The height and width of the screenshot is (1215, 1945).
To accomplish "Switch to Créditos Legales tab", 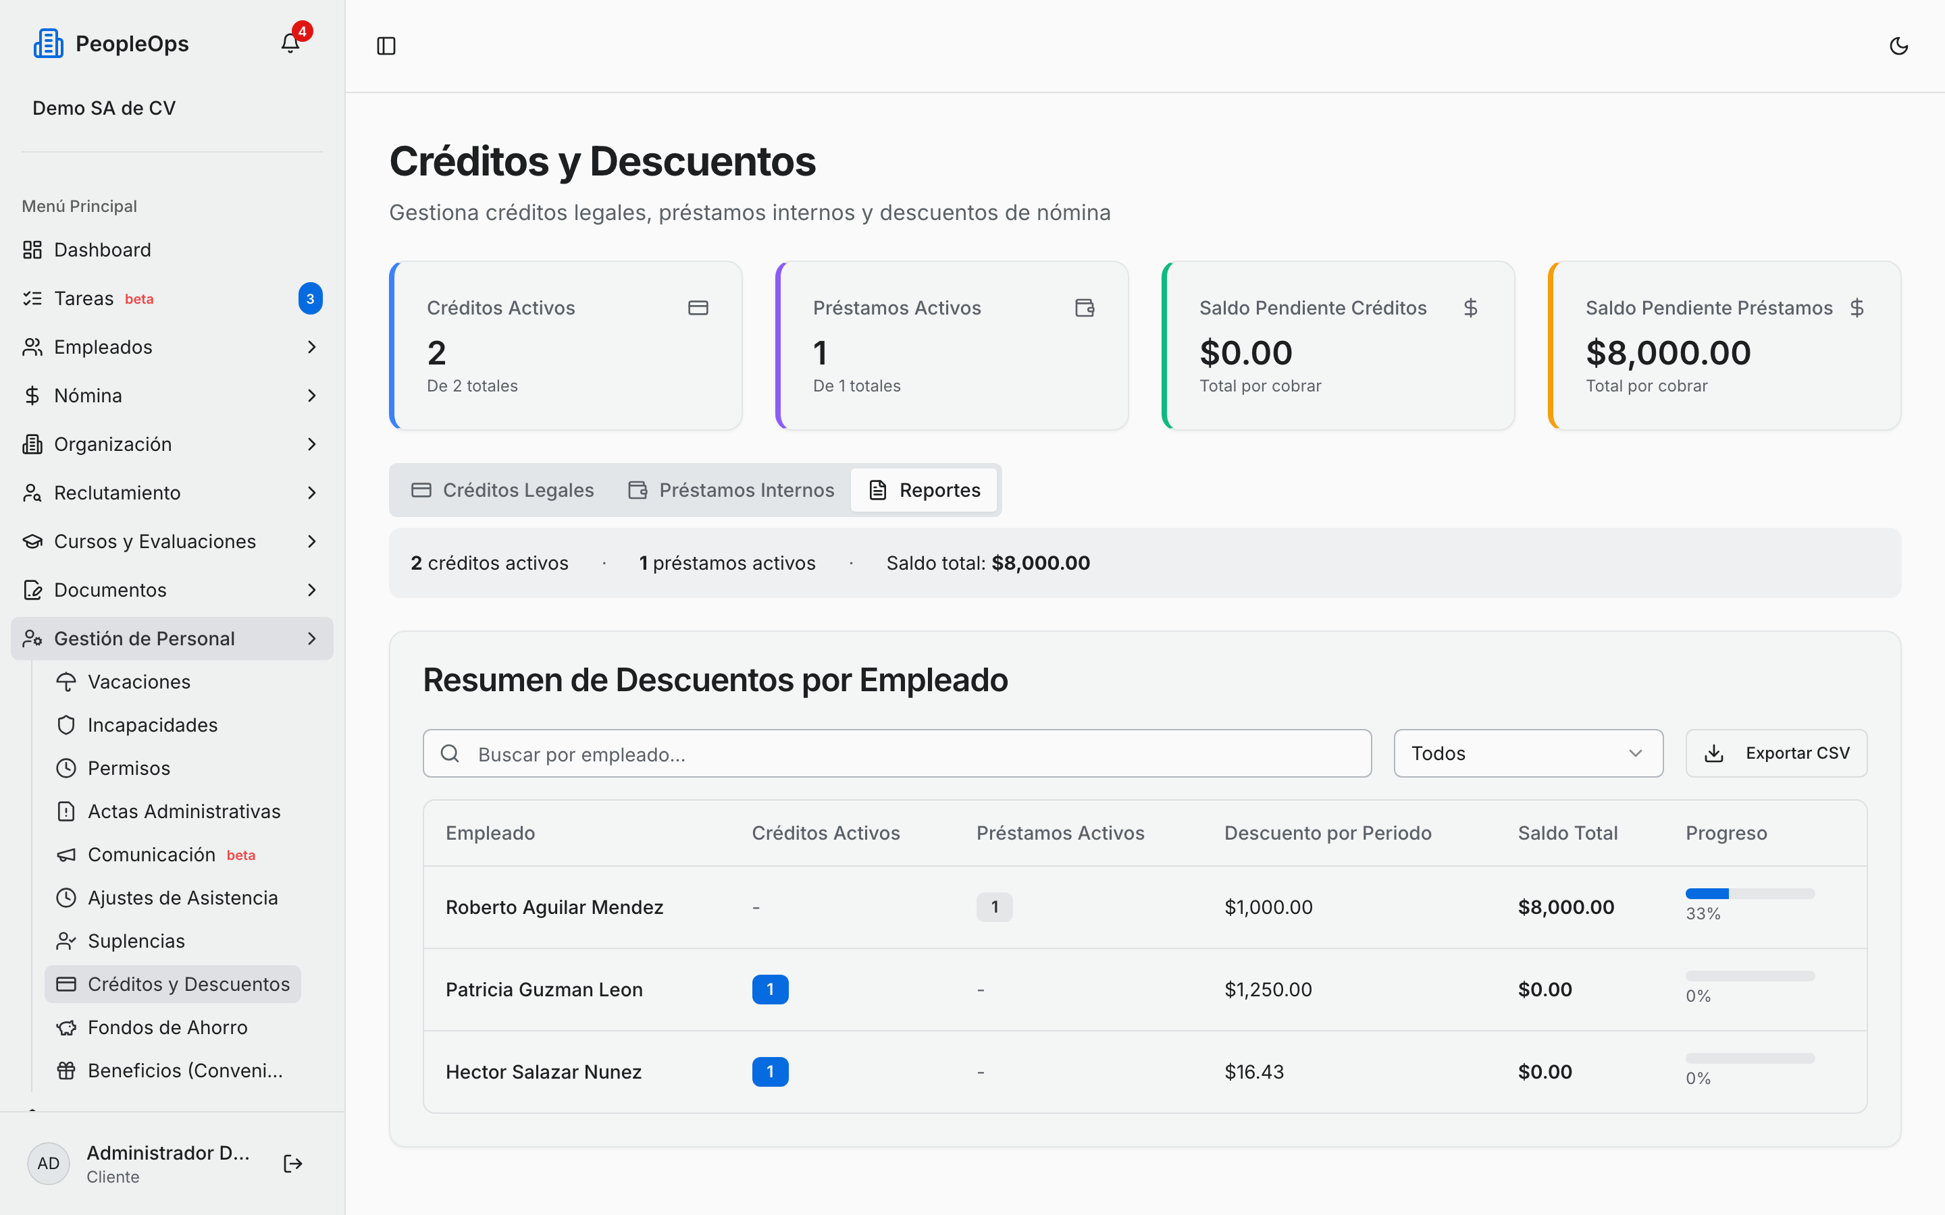I will [x=502, y=490].
